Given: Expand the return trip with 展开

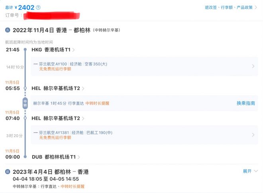Looking at the screenshot, I should pos(250,171).
